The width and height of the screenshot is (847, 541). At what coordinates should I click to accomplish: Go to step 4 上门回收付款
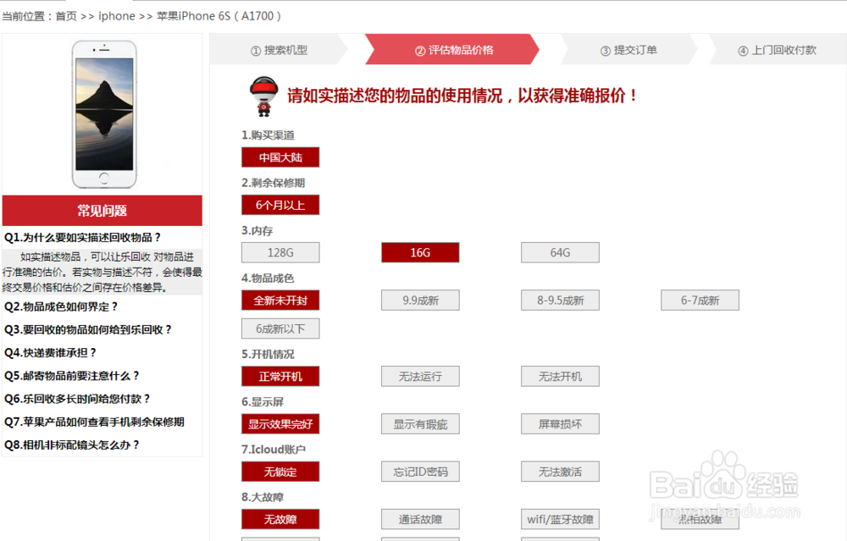(x=777, y=50)
